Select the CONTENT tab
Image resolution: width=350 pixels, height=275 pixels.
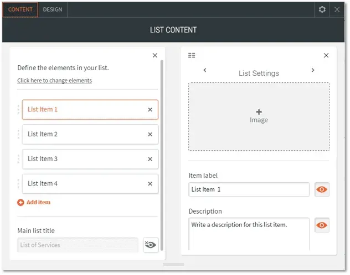tap(20, 9)
